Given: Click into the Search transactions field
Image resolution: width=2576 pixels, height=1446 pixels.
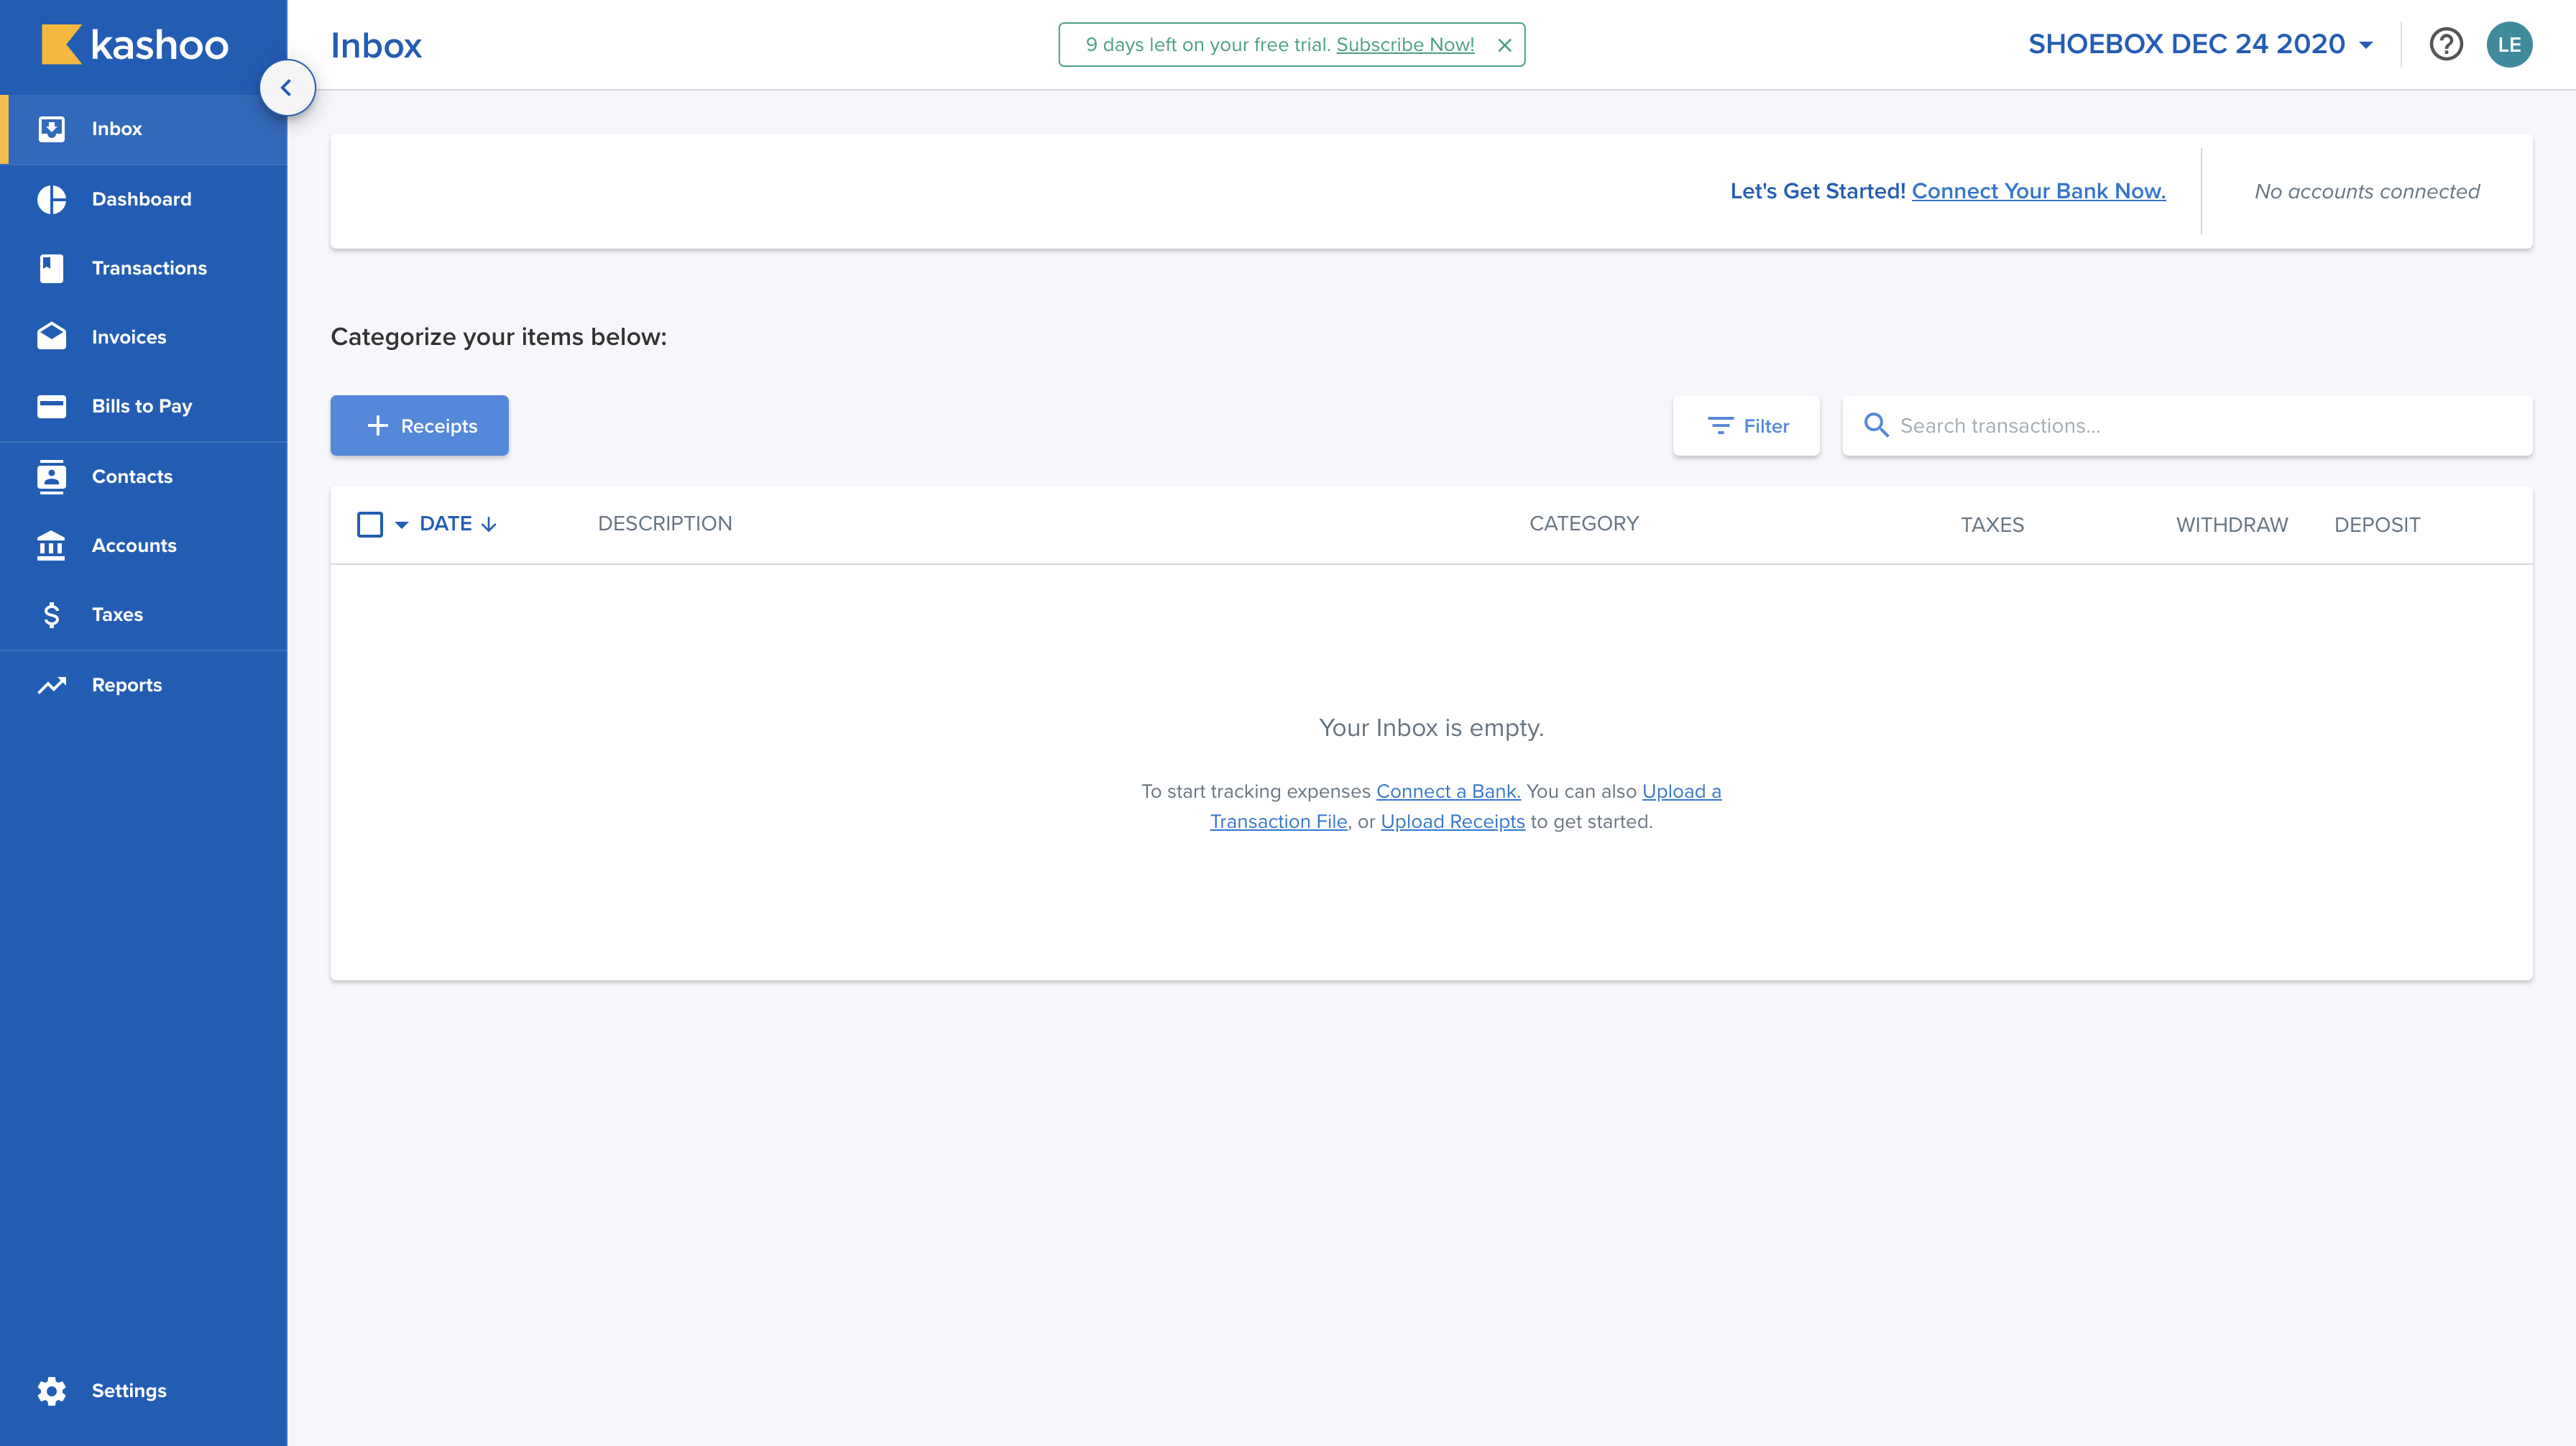Looking at the screenshot, I should coord(2200,426).
